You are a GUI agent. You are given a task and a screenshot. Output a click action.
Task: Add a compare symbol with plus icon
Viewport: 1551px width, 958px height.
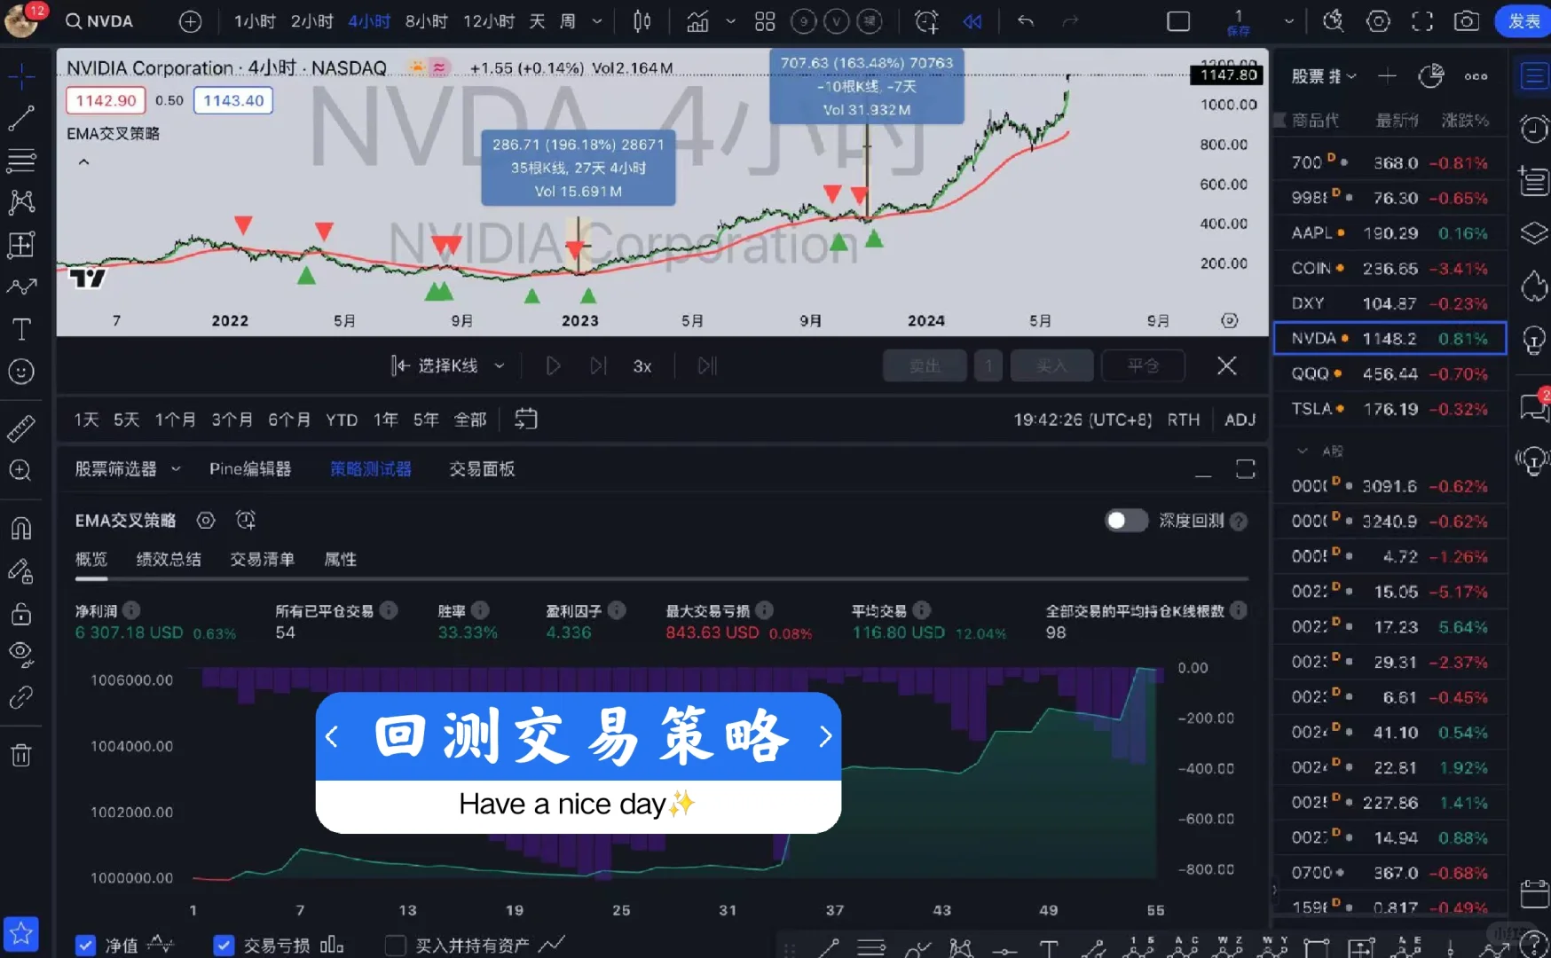point(190,21)
